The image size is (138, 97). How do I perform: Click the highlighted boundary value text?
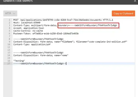click(x=87, y=25)
